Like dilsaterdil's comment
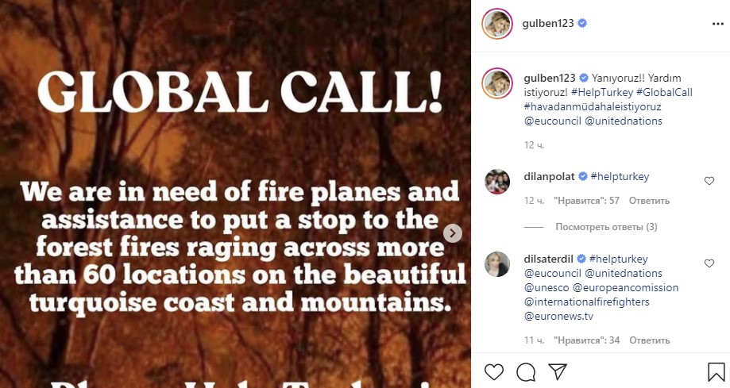The image size is (730, 388). 709,263
